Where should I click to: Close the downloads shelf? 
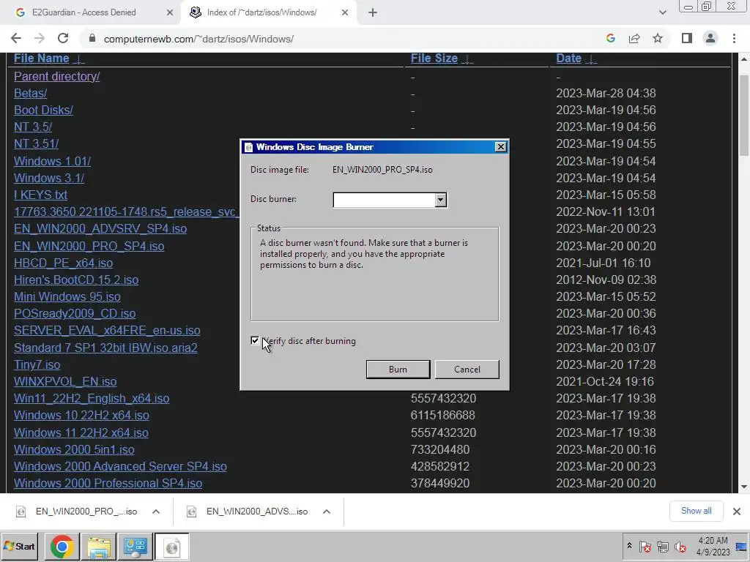pyautogui.click(x=737, y=512)
